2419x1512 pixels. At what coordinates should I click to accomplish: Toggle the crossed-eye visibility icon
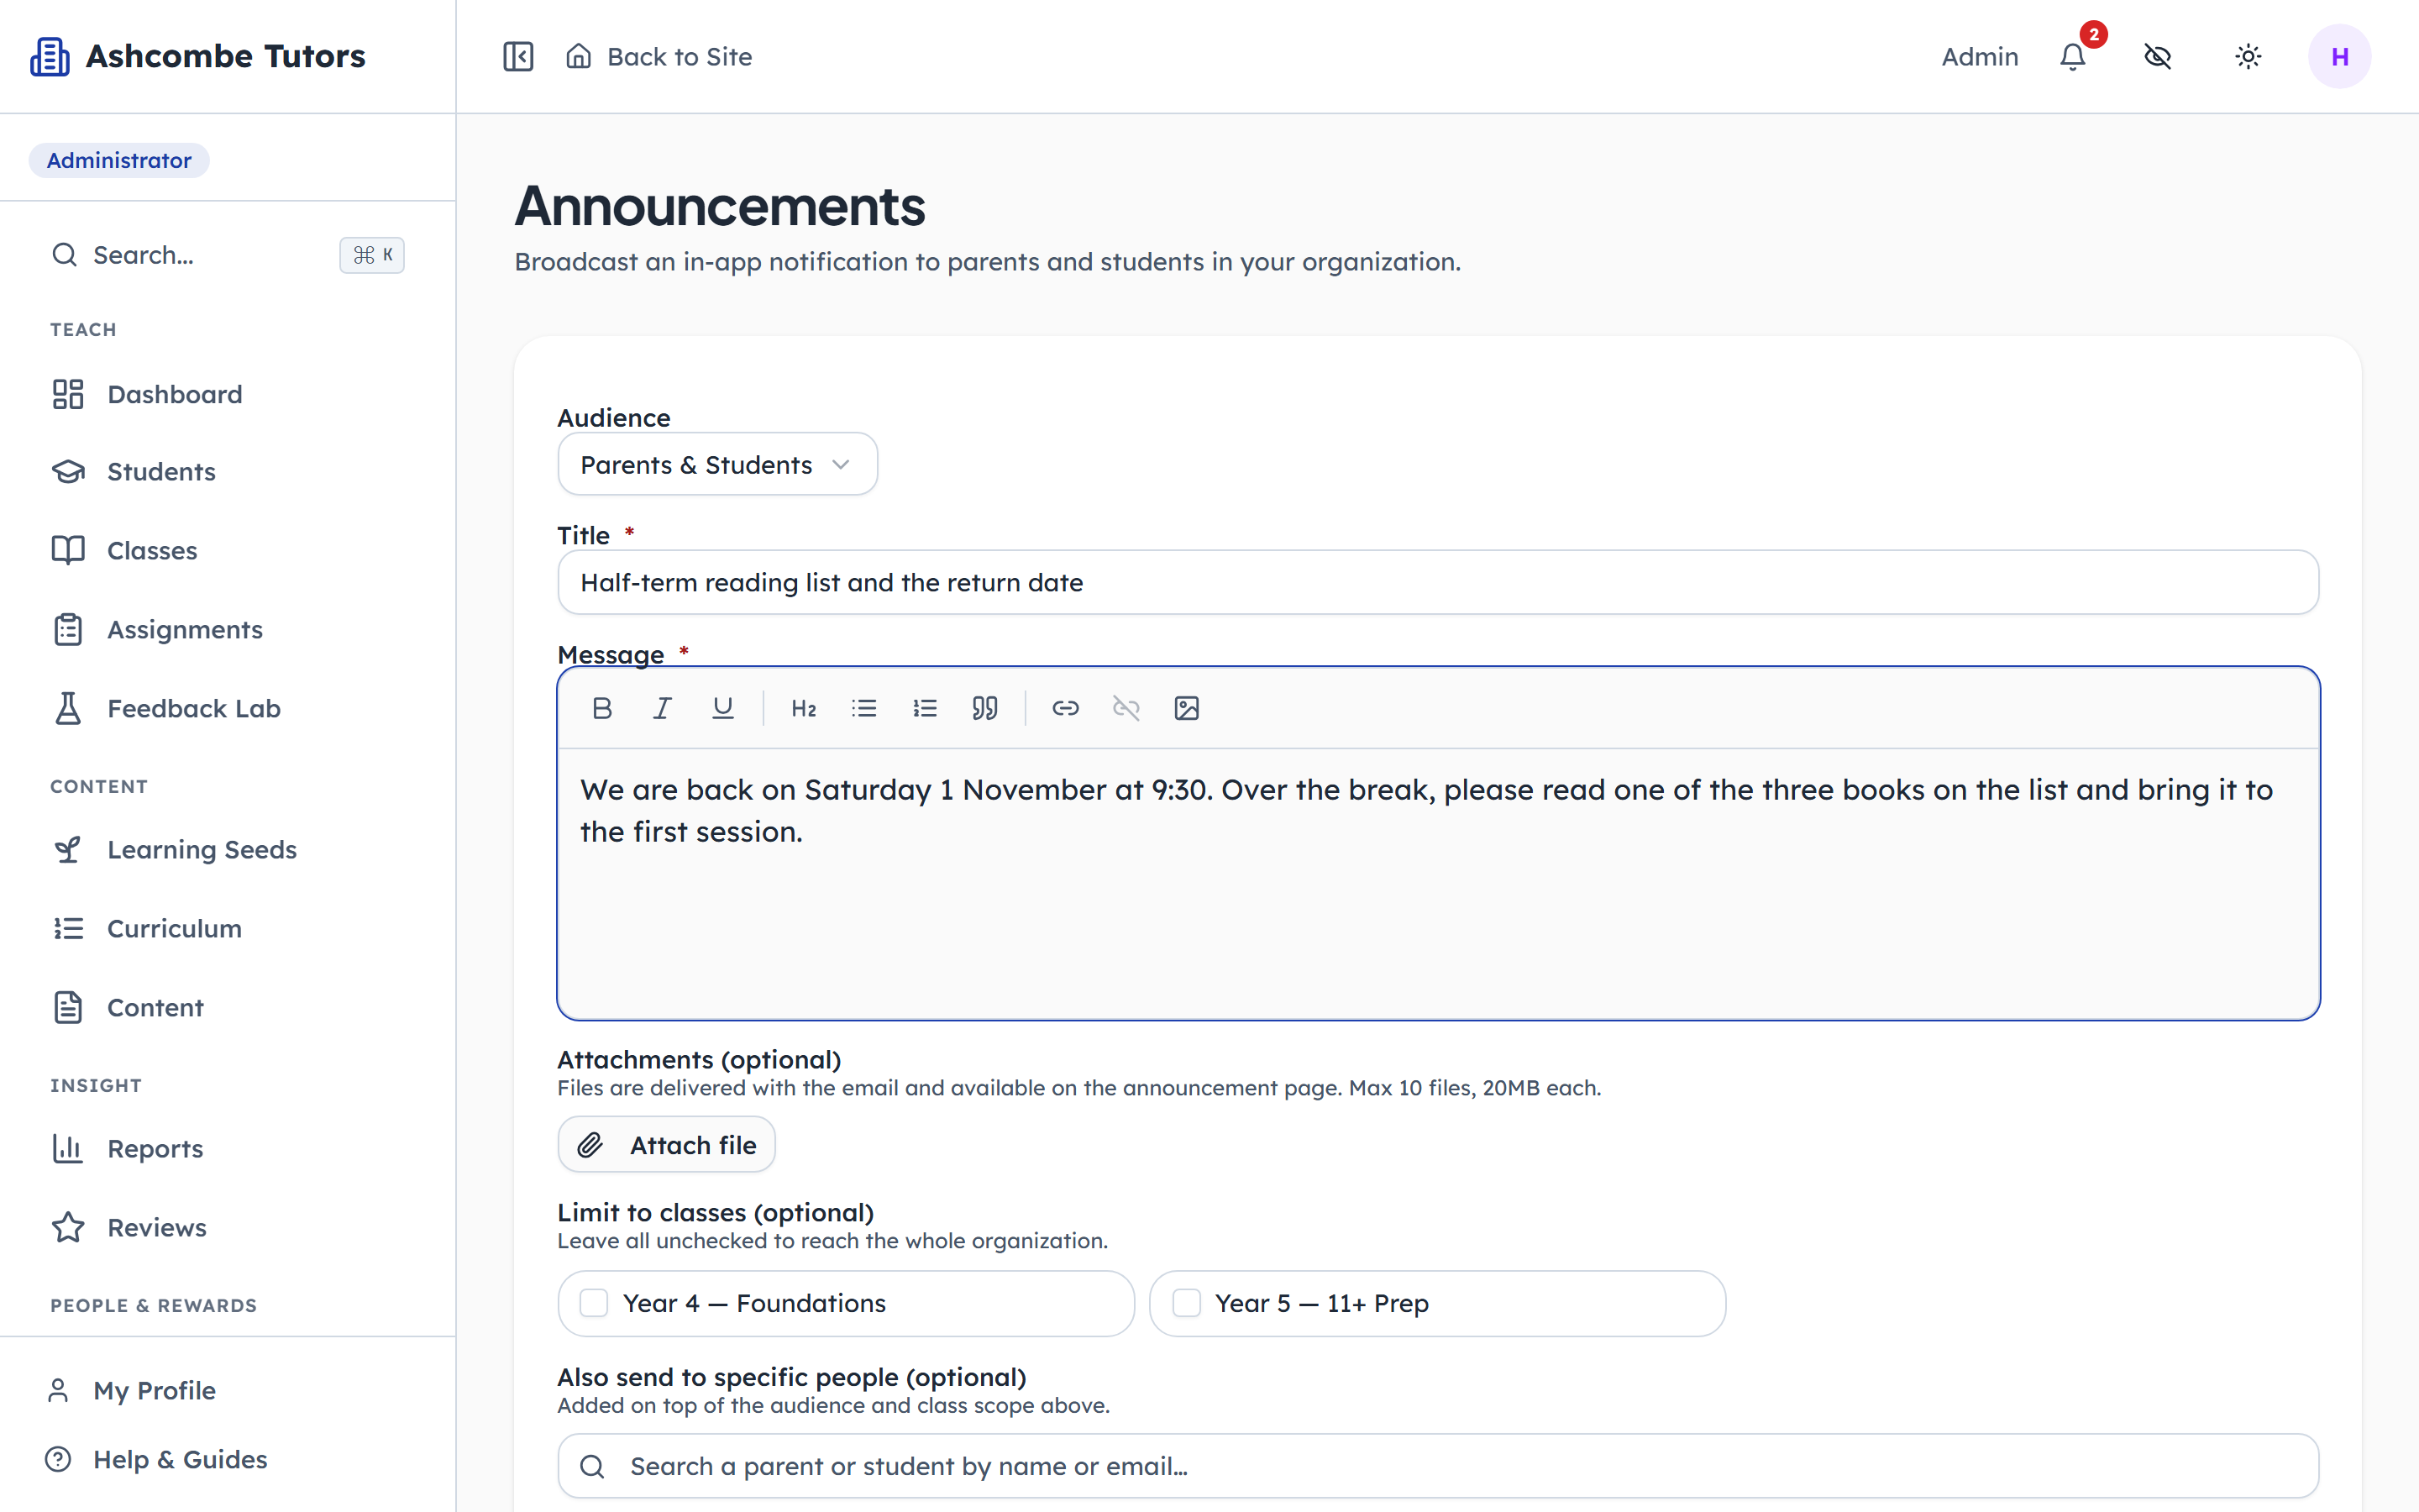[x=2158, y=56]
